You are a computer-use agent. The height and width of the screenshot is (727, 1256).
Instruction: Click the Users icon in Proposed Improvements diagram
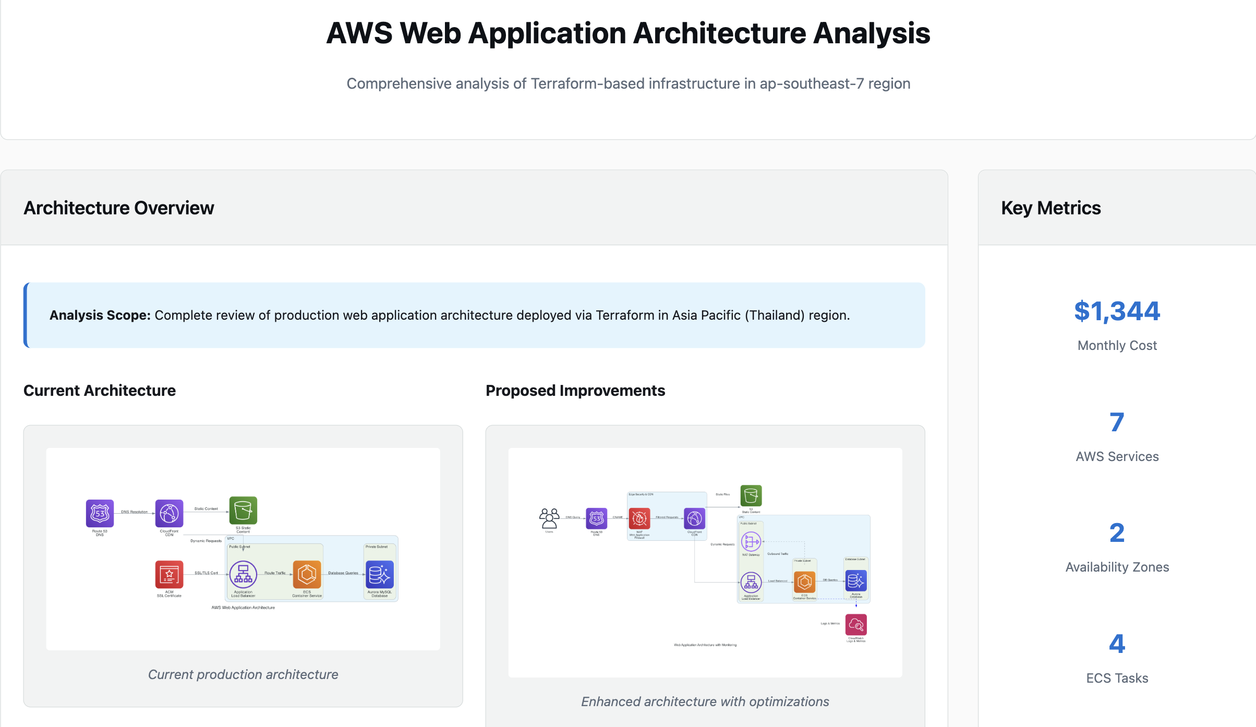coord(549,518)
